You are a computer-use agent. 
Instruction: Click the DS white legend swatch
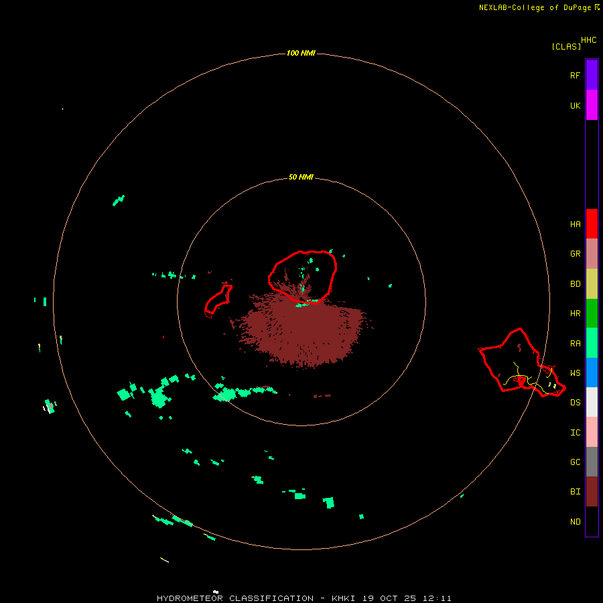(592, 402)
